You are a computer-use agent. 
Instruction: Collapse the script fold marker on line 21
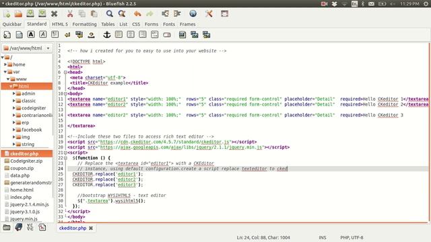65,153
